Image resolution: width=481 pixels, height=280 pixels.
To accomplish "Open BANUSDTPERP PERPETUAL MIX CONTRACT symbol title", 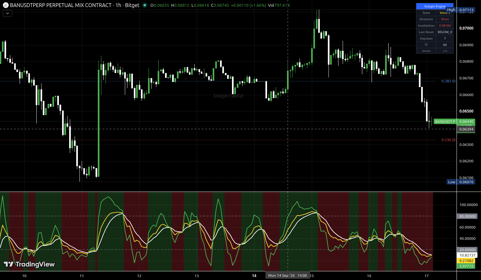I will (x=75, y=5).
